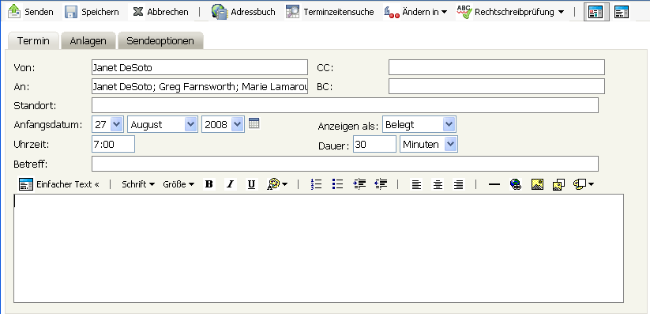Click in the Uhrzeit field showing 7:00
Viewport: 650px width, 314px height.
click(113, 144)
